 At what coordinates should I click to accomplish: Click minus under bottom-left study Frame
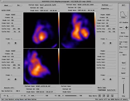[9, 79]
